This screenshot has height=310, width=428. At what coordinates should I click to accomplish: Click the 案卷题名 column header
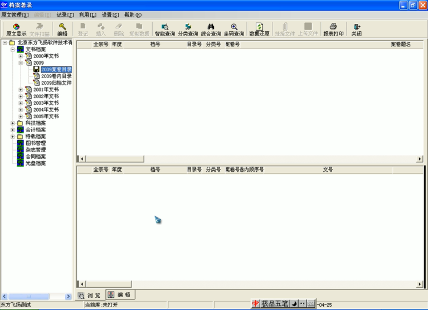(x=401, y=44)
